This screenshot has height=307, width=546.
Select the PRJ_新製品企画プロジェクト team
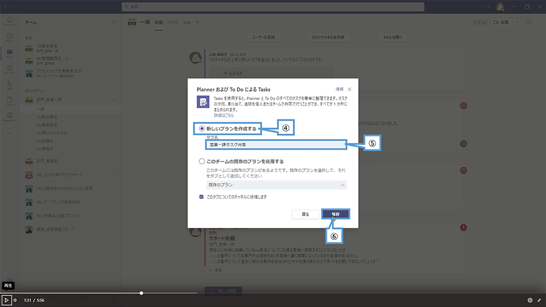[x=59, y=215]
